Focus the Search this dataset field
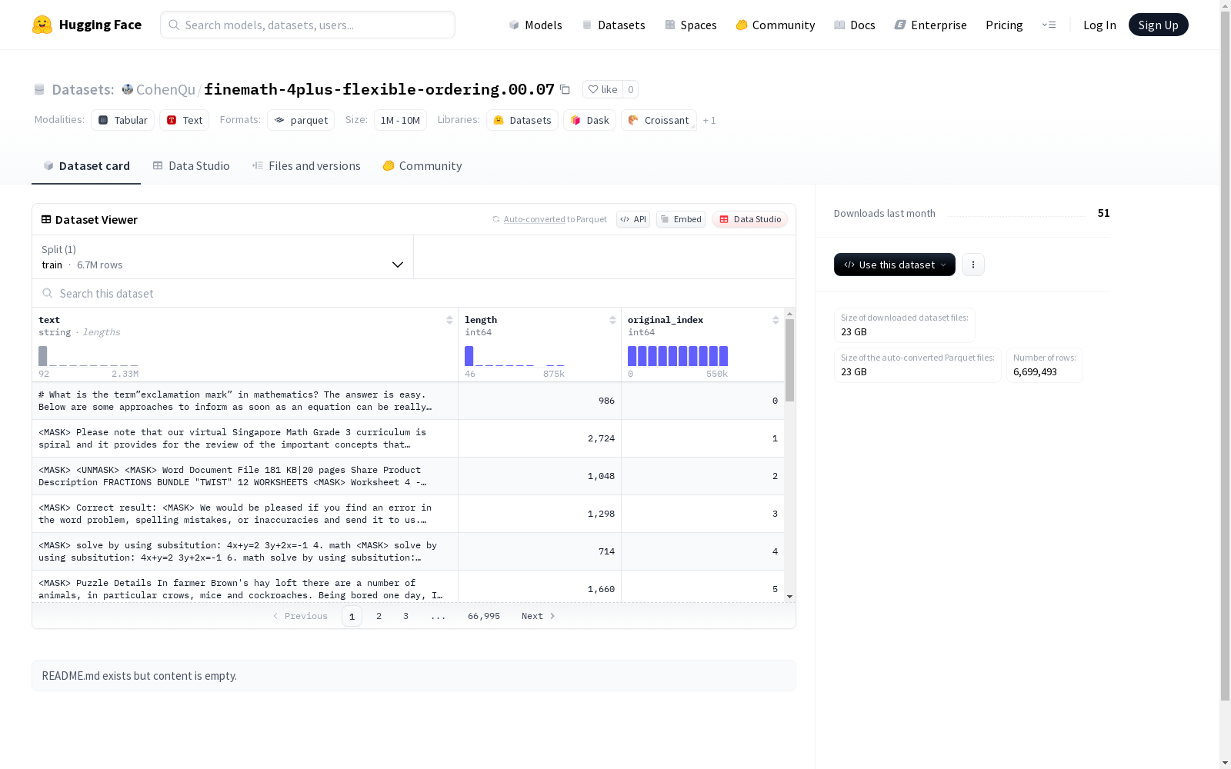 coord(414,293)
